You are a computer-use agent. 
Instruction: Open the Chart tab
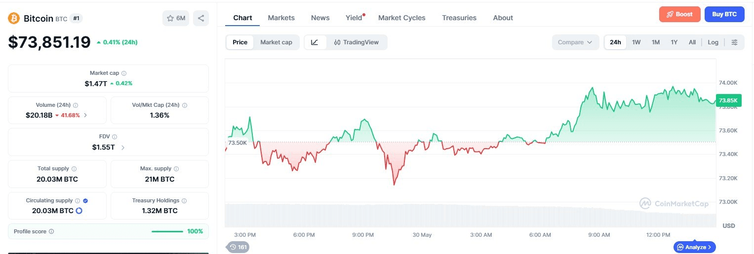242,18
